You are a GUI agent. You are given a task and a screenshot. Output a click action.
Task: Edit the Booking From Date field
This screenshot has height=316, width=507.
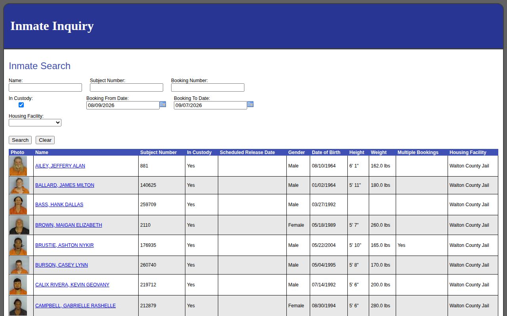coord(123,105)
